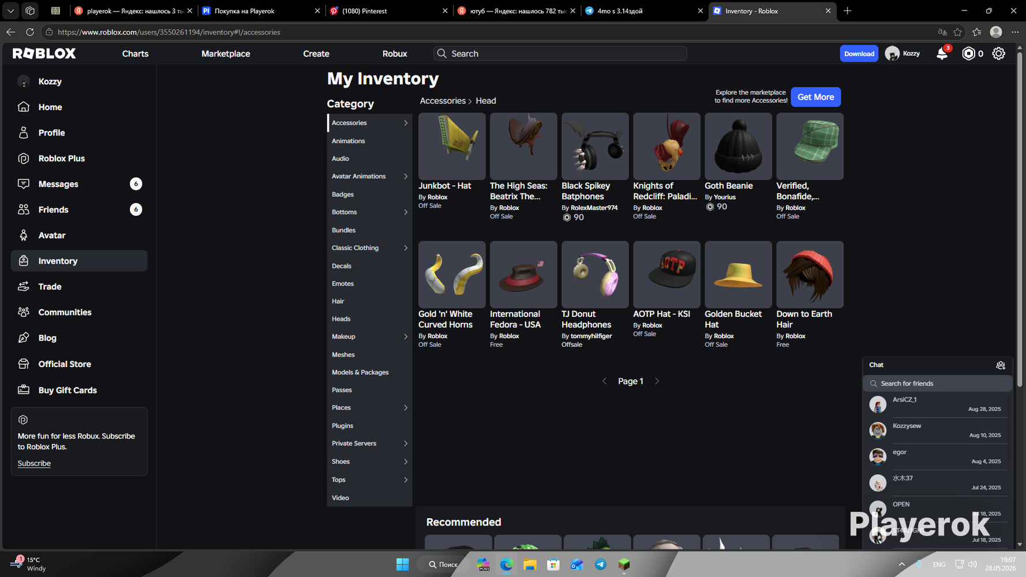Go to the next inventory page
The height and width of the screenshot is (577, 1026).
(657, 381)
